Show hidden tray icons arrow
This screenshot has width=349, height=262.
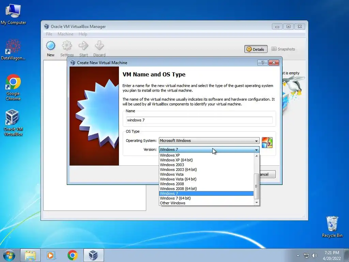pyautogui.click(x=298, y=256)
